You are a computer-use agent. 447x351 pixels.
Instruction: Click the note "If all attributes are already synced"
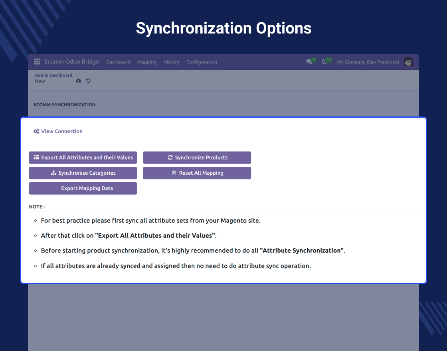pyautogui.click(x=176, y=266)
